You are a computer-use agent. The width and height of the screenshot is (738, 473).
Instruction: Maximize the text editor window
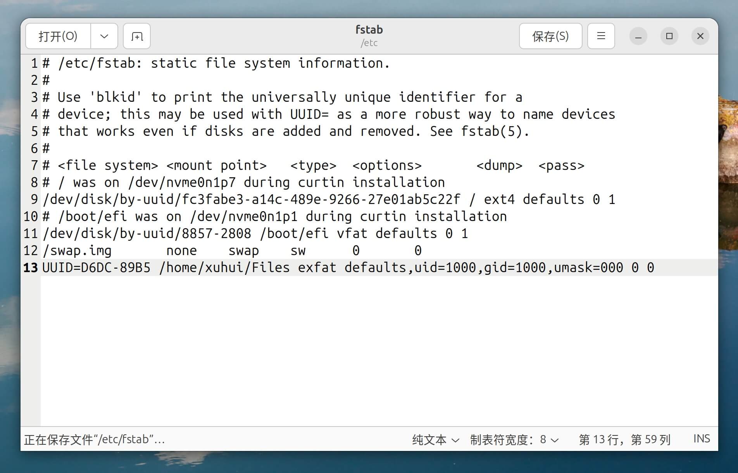(x=669, y=36)
